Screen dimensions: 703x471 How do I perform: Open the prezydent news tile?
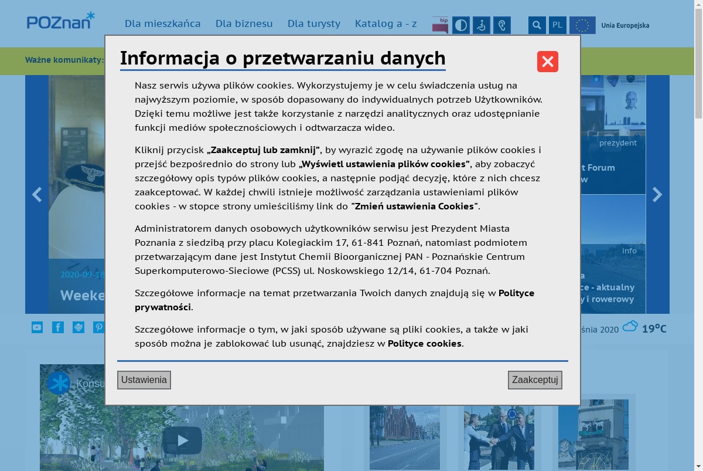(x=613, y=135)
